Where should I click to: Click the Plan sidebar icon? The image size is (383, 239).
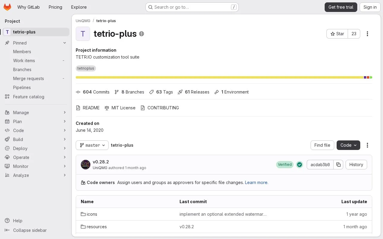pos(7,122)
